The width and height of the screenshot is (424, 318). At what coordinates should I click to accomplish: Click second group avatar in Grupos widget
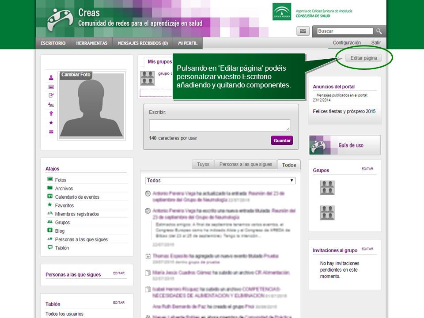(327, 213)
